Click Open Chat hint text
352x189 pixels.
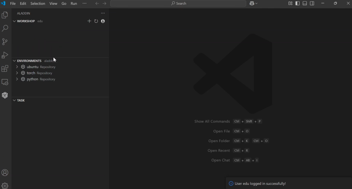pyautogui.click(x=221, y=160)
